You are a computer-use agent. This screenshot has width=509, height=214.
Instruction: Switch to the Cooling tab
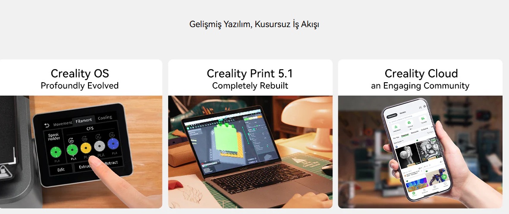click(x=105, y=118)
